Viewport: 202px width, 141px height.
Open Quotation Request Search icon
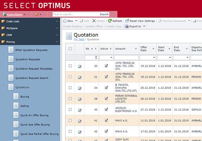[11, 78]
